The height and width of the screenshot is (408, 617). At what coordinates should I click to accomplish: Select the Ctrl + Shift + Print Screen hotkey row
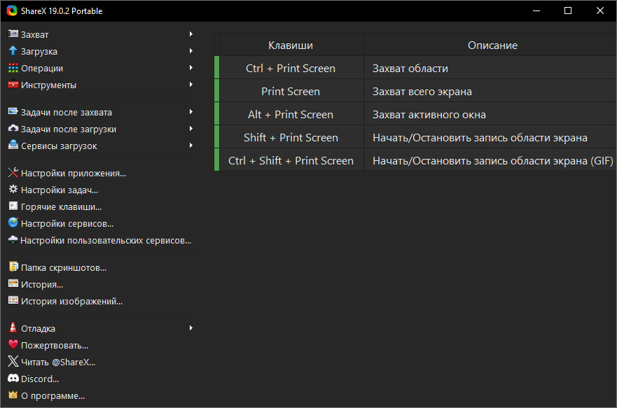tap(291, 160)
